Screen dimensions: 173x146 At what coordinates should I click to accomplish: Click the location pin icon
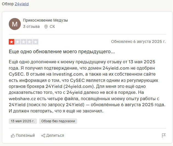(x=46, y=27)
